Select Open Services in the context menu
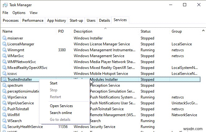Image resolution: width=206 pixels, height=132 pixels. tap(61, 106)
